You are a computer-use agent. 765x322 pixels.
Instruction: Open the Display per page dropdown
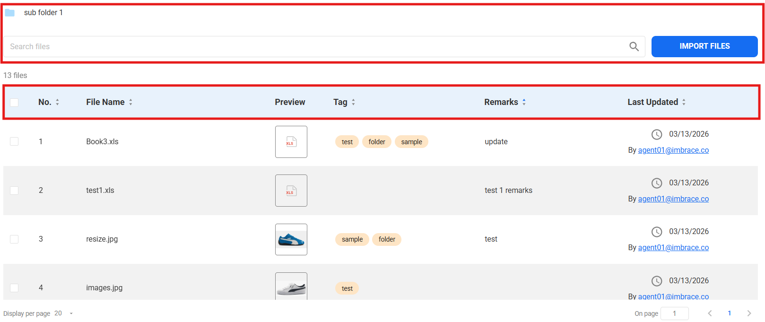point(71,313)
